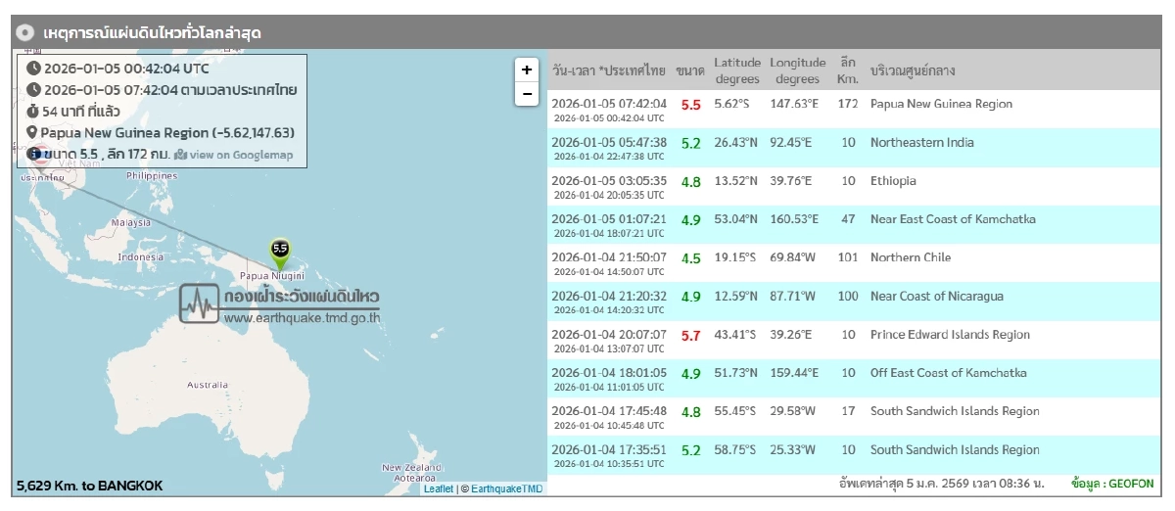The width and height of the screenshot is (1175, 511).
Task: Zoom out the map with minus button
Action: [x=527, y=94]
